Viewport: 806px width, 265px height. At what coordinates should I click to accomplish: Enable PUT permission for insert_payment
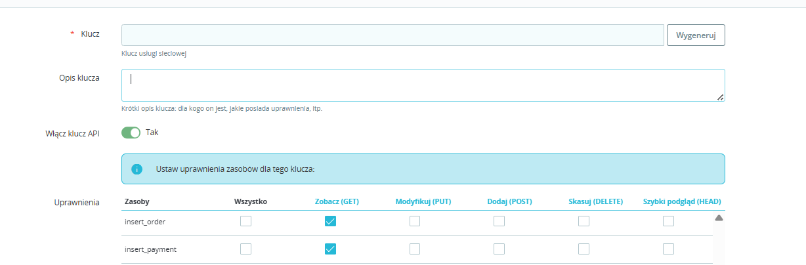tap(415, 249)
